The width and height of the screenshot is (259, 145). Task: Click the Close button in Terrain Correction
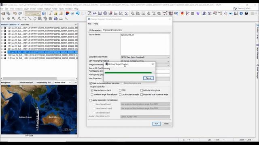166,124
